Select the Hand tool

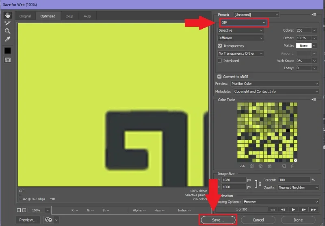tap(8, 15)
